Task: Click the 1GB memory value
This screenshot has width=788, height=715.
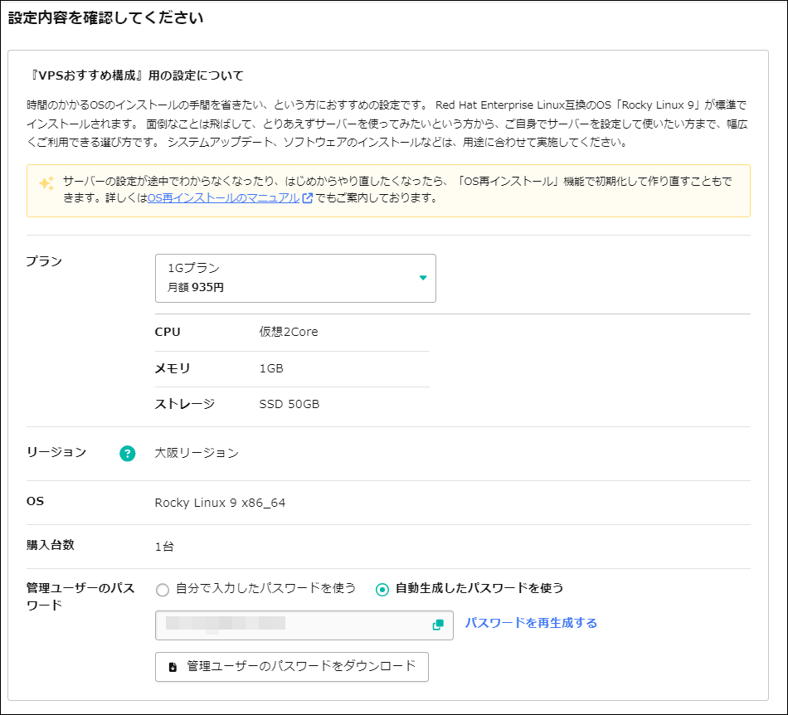Action: [271, 369]
